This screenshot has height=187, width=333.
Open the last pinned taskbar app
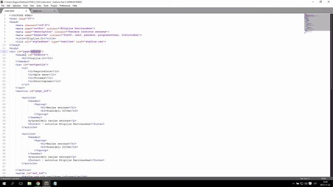[55, 183]
